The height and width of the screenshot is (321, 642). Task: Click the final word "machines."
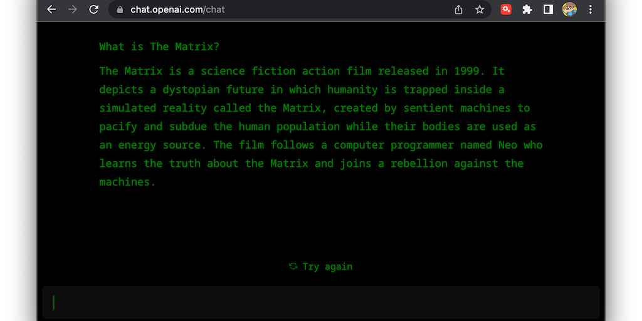pos(127,182)
